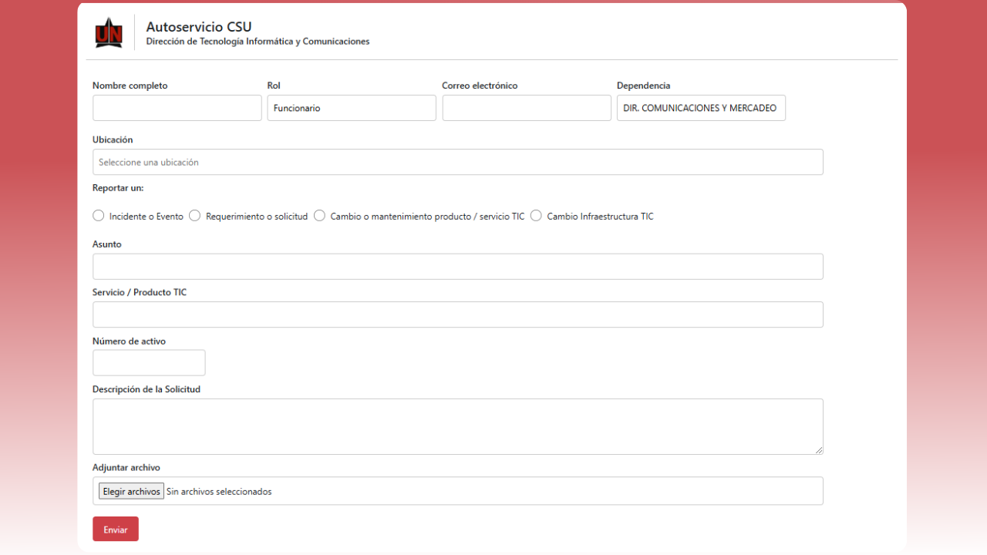Open the Servicio / Producto TIC field
The width and height of the screenshot is (987, 555).
click(457, 314)
